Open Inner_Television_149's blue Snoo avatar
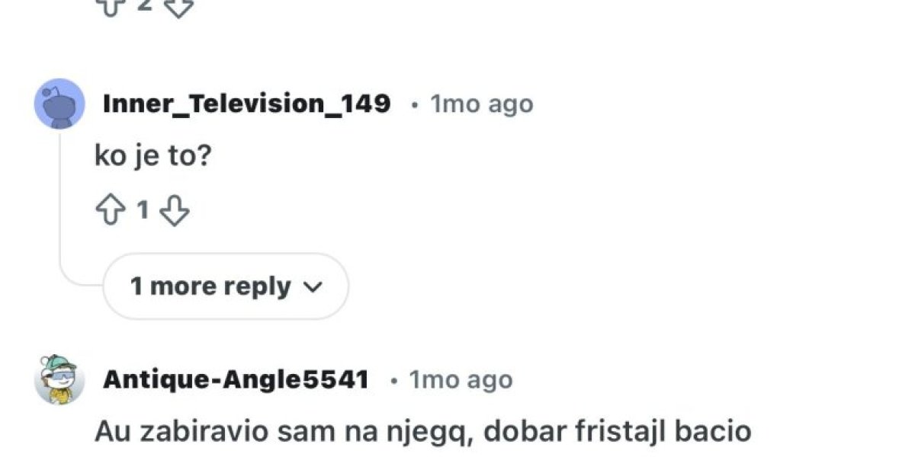 59,104
